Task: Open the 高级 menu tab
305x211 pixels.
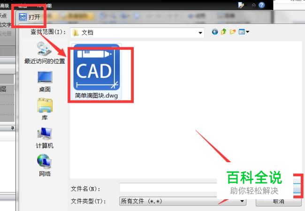Action: pyautogui.click(x=4, y=6)
